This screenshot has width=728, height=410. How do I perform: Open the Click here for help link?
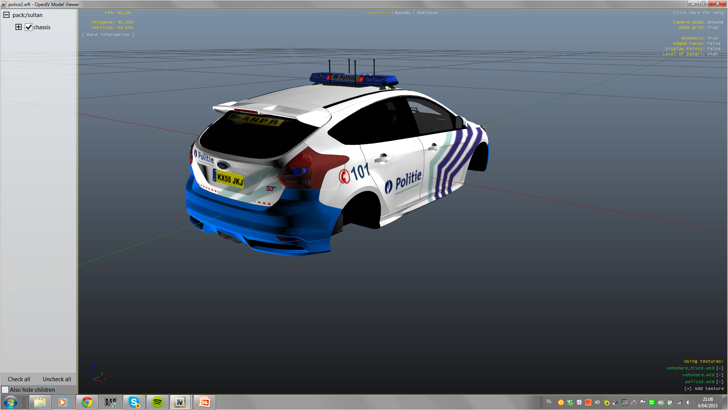tap(698, 13)
